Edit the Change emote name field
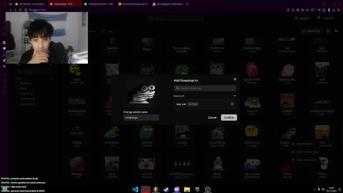This screenshot has width=343, height=193. [x=141, y=117]
